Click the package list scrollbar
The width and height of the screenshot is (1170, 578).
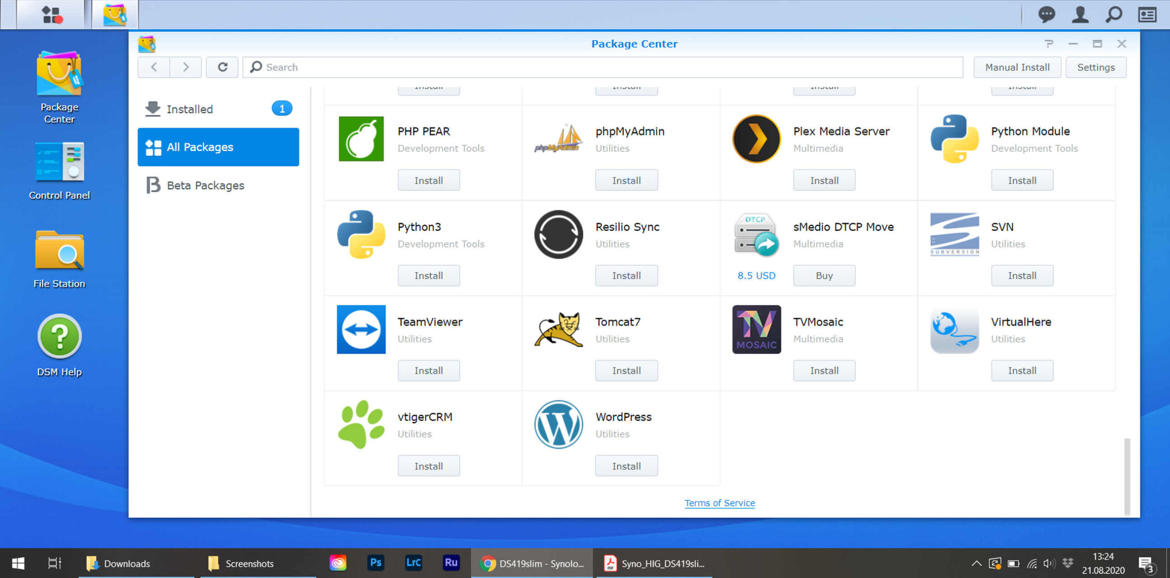1127,477
